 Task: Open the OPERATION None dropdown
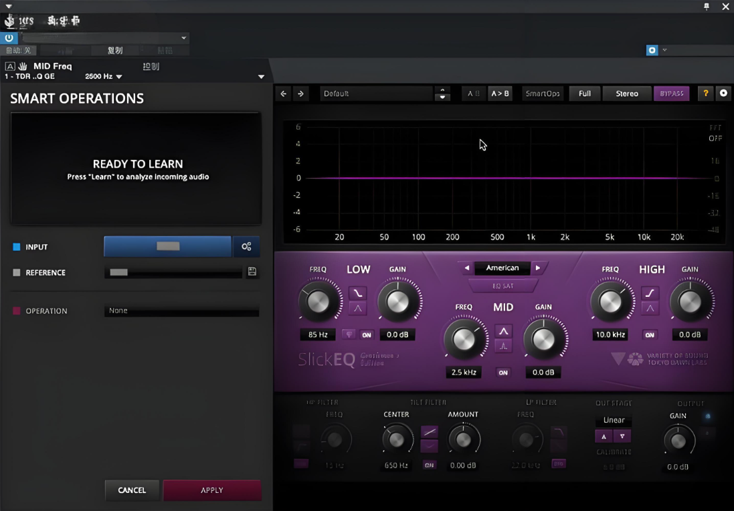[181, 311]
